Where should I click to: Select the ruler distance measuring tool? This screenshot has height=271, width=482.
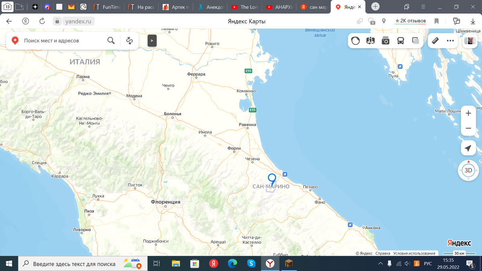click(435, 41)
